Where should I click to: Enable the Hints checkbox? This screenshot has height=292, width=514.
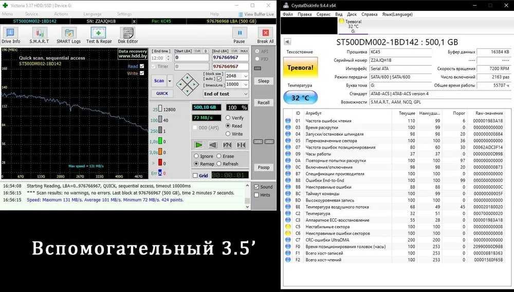[x=256, y=195]
